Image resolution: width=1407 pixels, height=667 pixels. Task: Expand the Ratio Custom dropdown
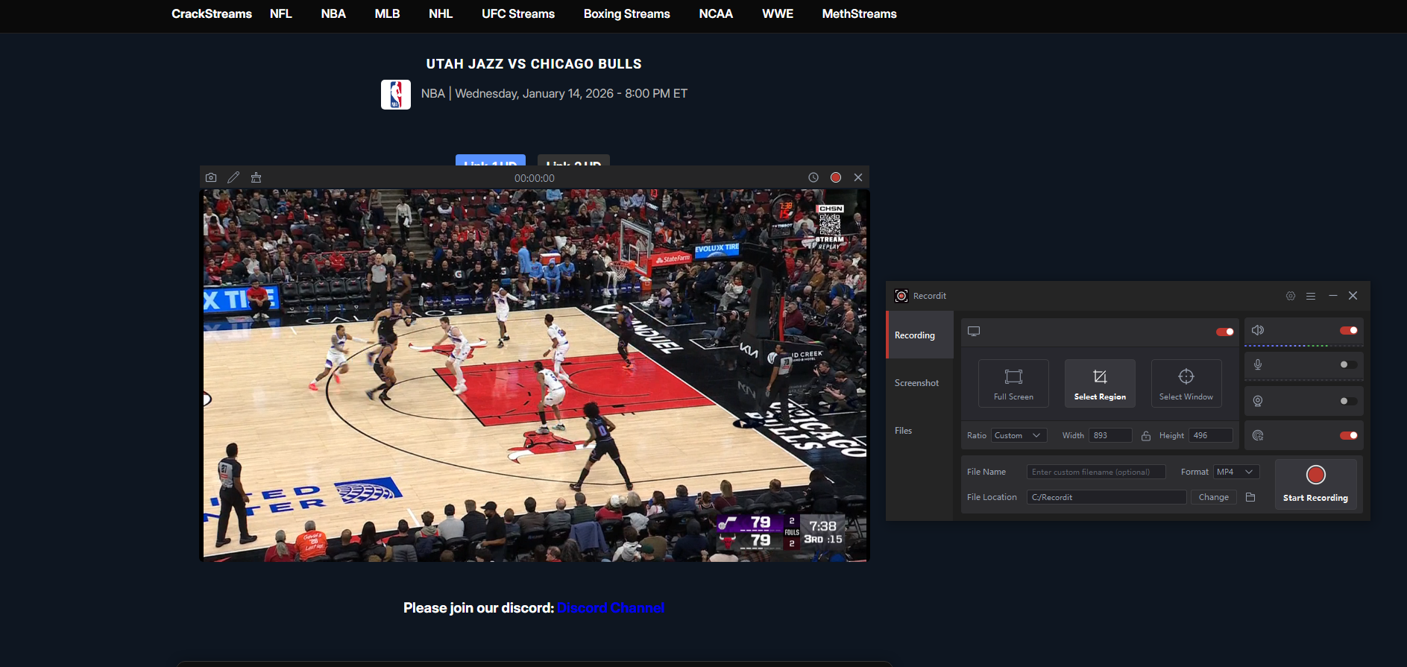[x=1019, y=435]
